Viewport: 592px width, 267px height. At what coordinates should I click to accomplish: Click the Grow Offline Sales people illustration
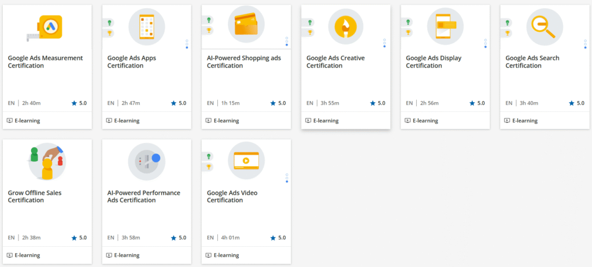[47, 161]
